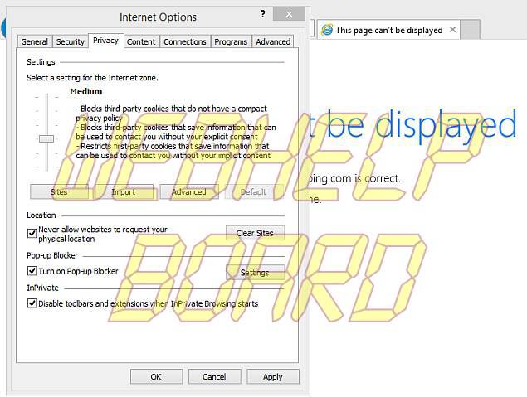Click the Sites button
Screen dimensions: 527x397
(x=59, y=192)
